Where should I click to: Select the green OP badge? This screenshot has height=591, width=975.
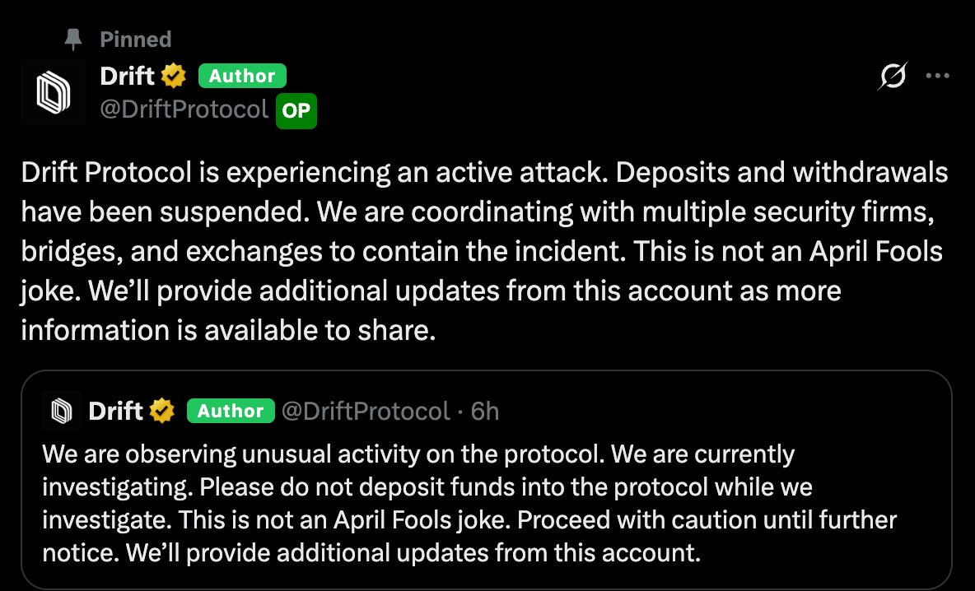point(296,111)
